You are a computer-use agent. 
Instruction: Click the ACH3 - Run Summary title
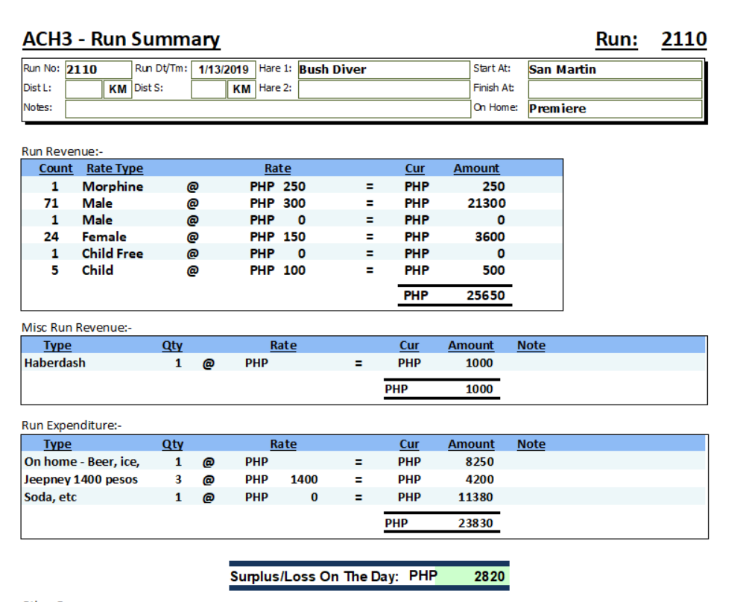121,39
